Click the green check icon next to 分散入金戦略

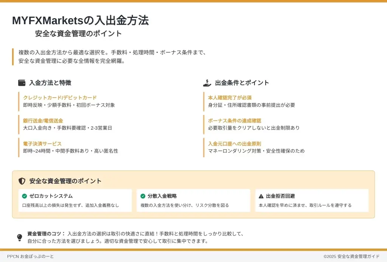tap(143, 196)
